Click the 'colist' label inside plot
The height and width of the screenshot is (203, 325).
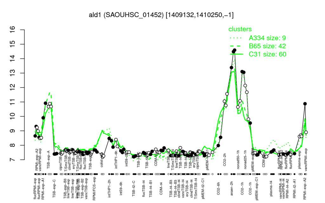pyautogui.click(x=102, y=160)
